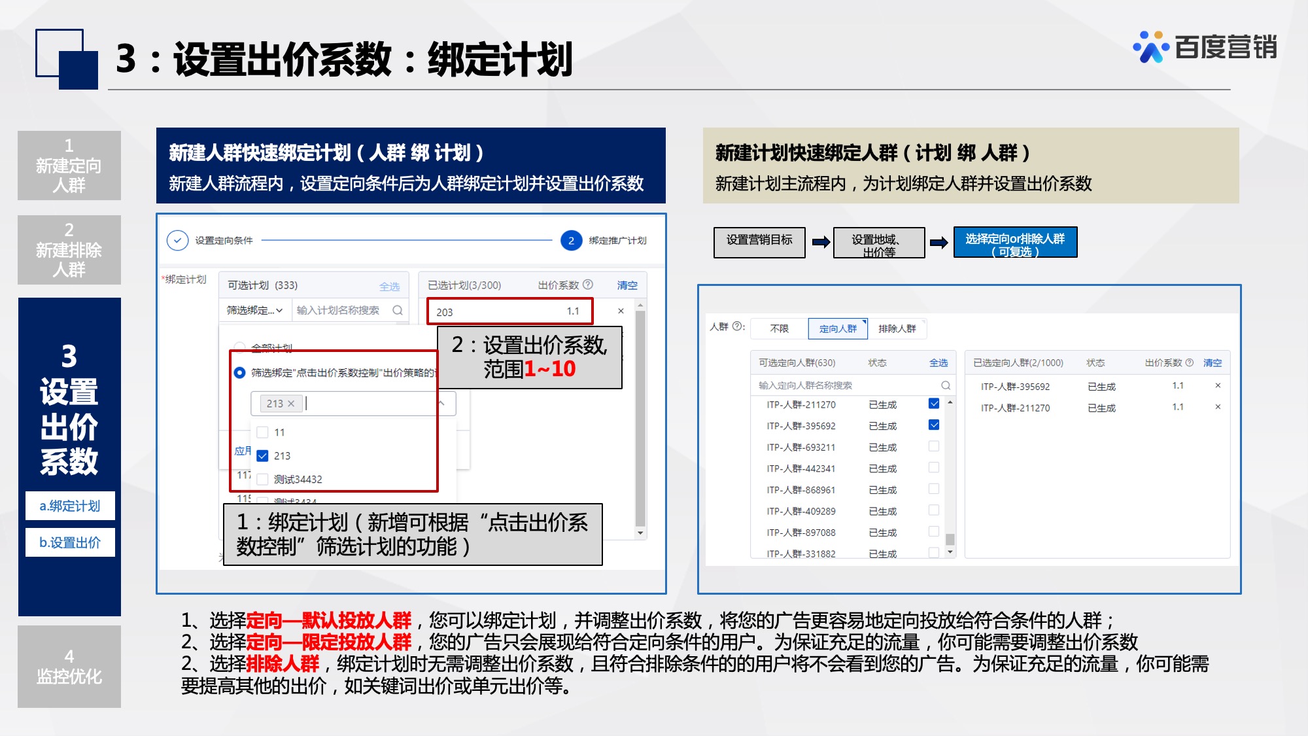Click the search icon beside 输入计划名称搜索
Image resolution: width=1308 pixels, height=736 pixels.
pos(398,310)
